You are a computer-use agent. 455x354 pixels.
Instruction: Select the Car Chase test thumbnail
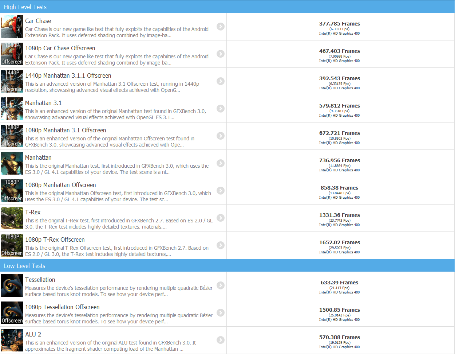pyautogui.click(x=12, y=27)
